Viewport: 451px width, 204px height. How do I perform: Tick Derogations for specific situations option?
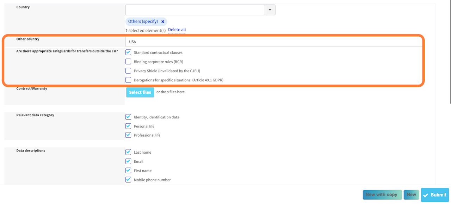[x=128, y=80]
